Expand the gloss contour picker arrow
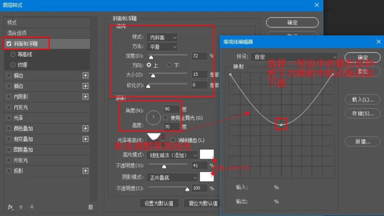384x216 pixels. tap(163, 141)
